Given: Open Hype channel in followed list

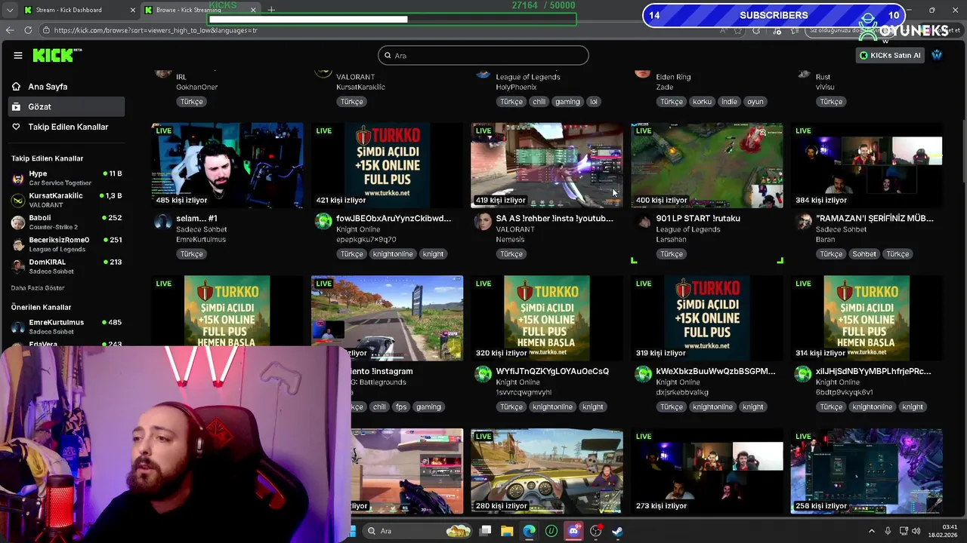Looking at the screenshot, I should click(66, 178).
